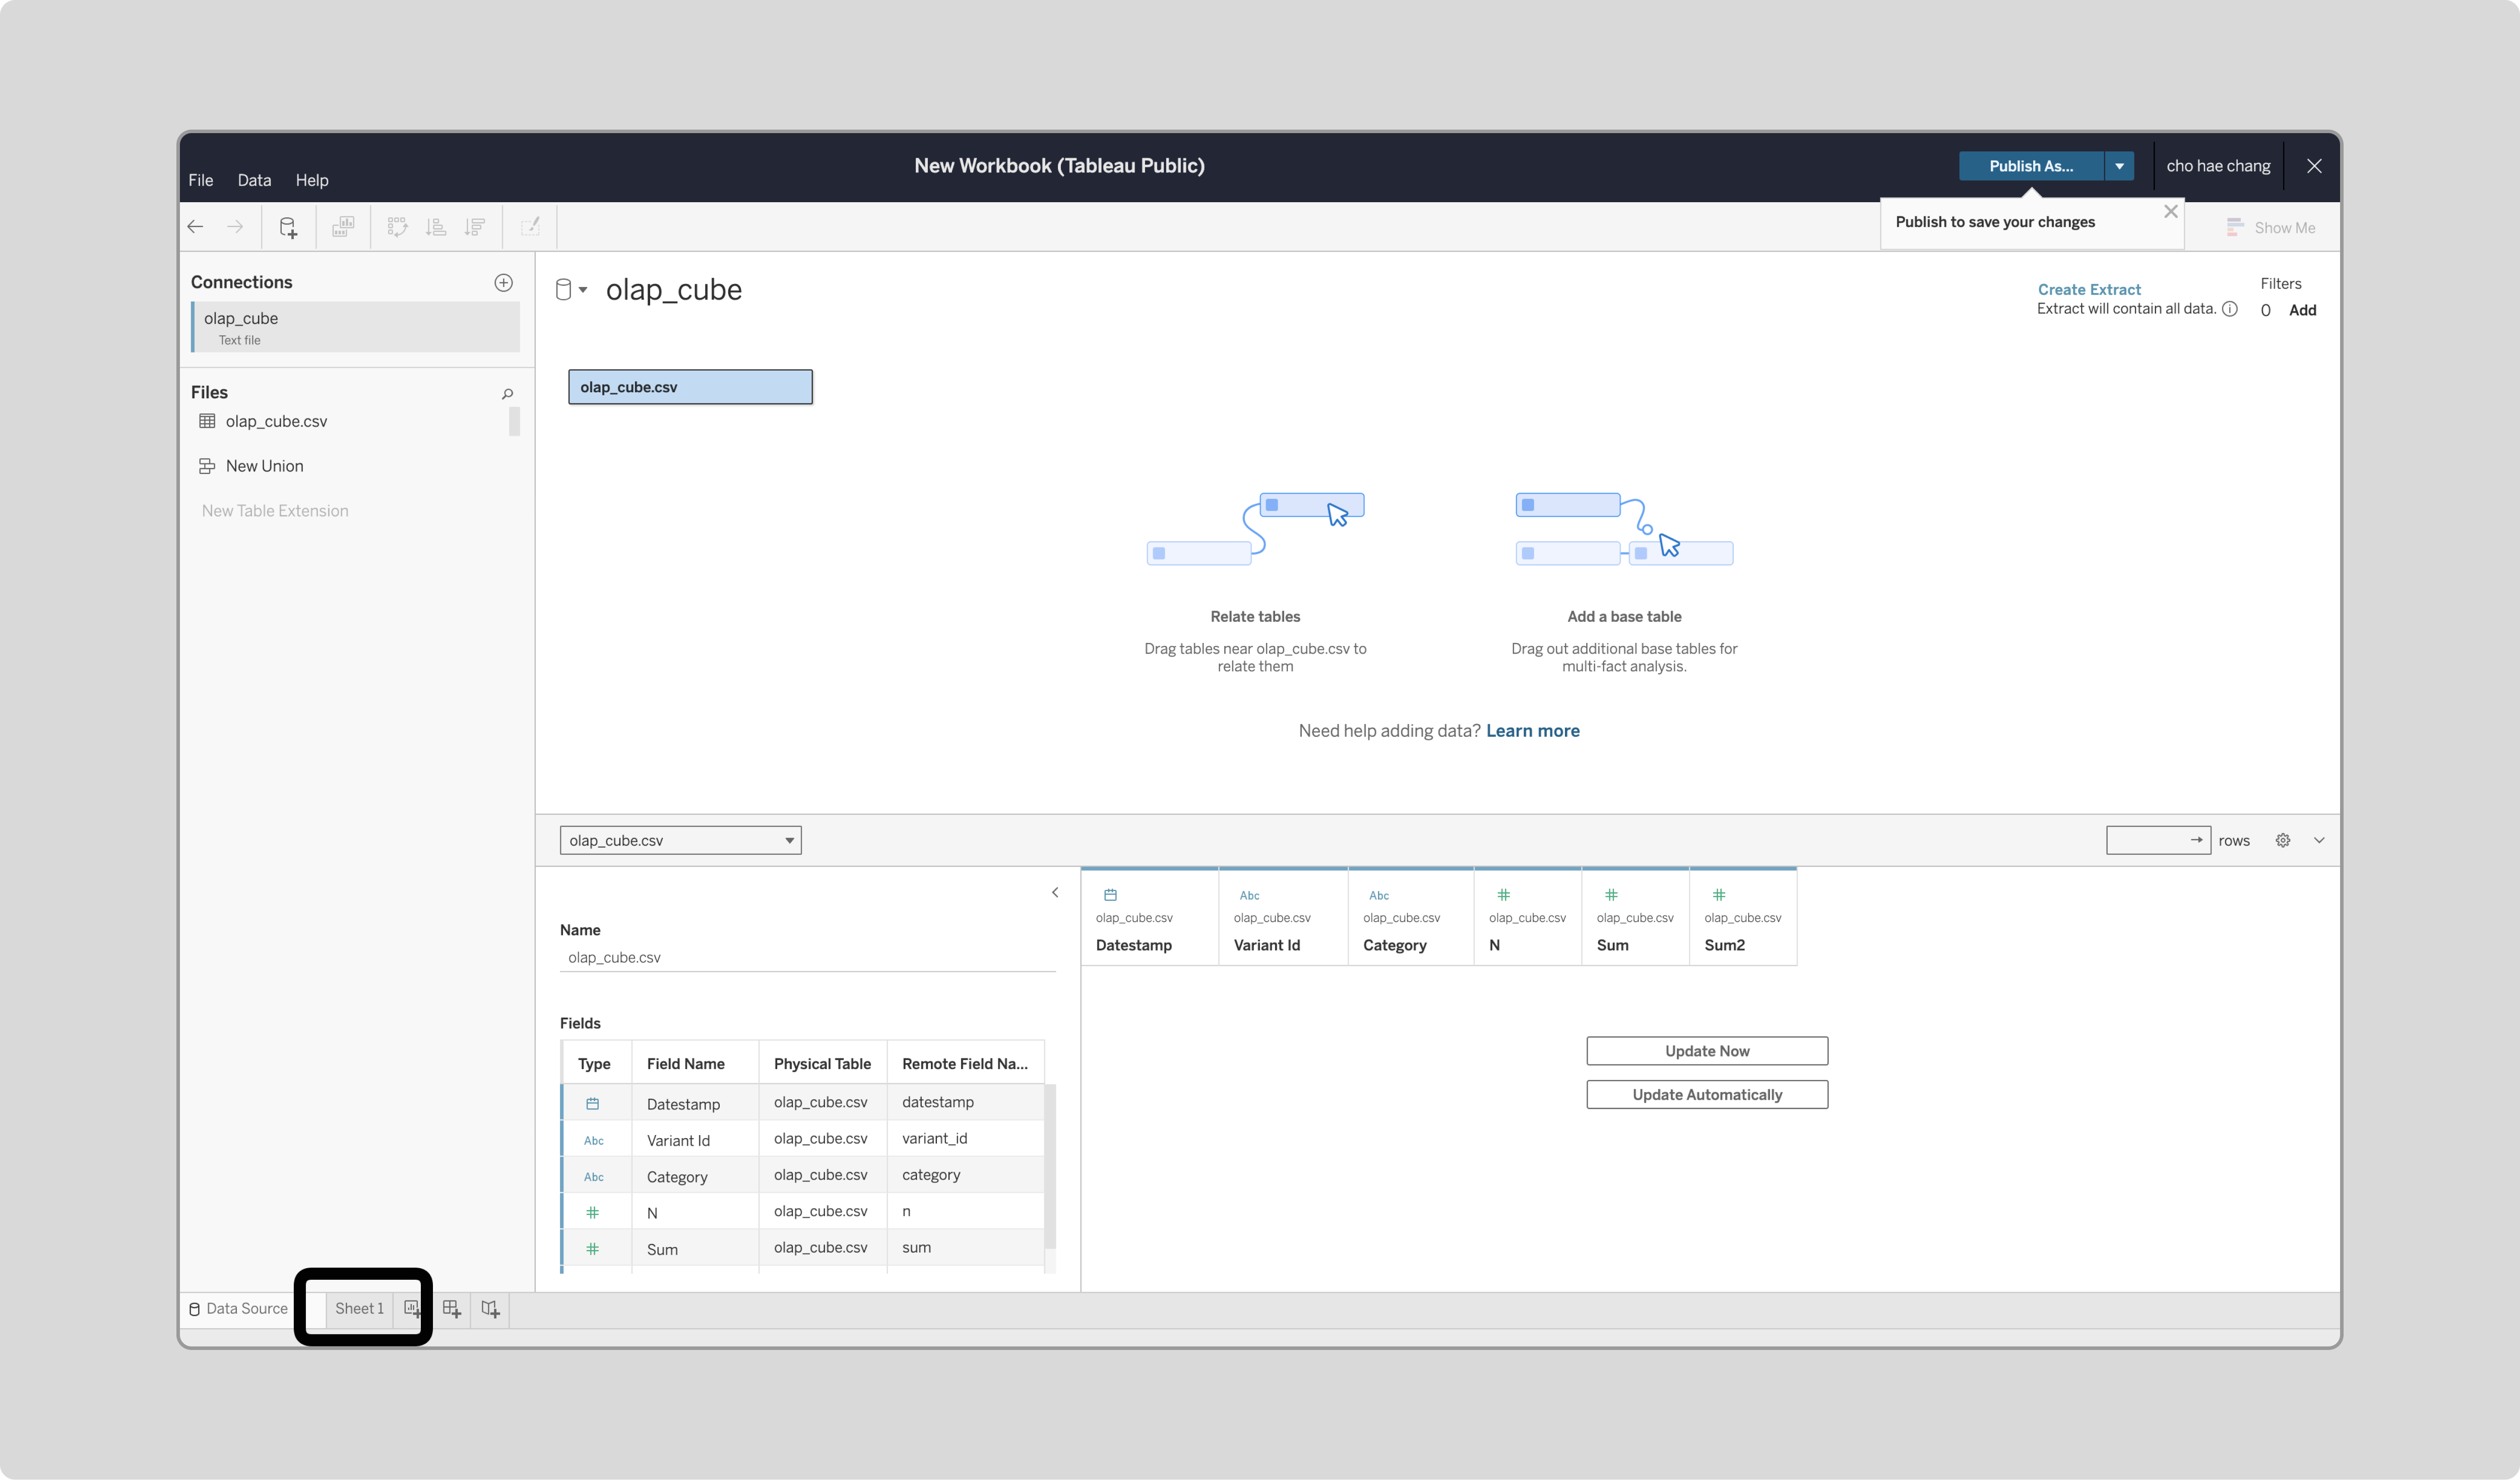This screenshot has width=2520, height=1480.
Task: Click the Fields table vertical scrollbar
Action: [1050, 1166]
